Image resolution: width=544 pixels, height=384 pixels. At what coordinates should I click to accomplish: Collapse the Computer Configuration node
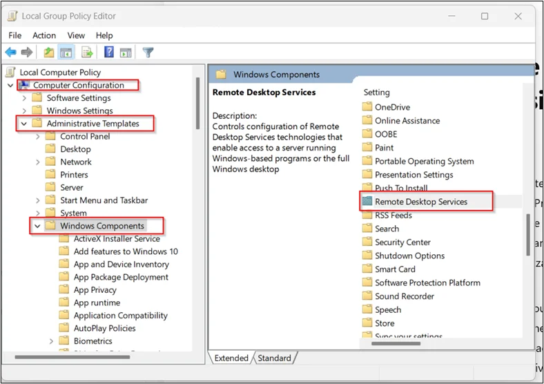coord(10,85)
